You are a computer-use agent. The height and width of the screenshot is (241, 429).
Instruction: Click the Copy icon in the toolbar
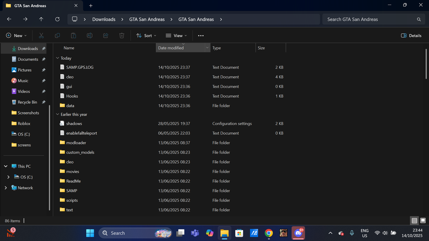(x=57, y=35)
